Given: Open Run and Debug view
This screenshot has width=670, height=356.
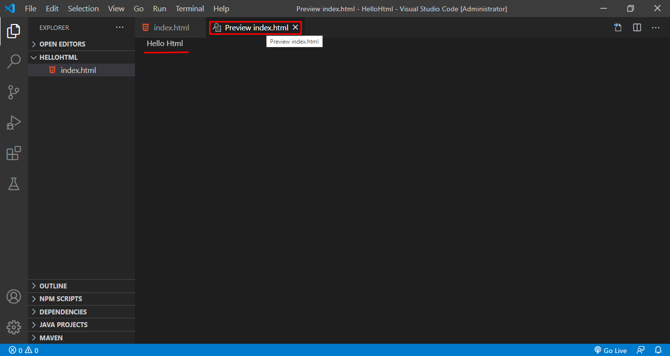Looking at the screenshot, I should point(14,123).
